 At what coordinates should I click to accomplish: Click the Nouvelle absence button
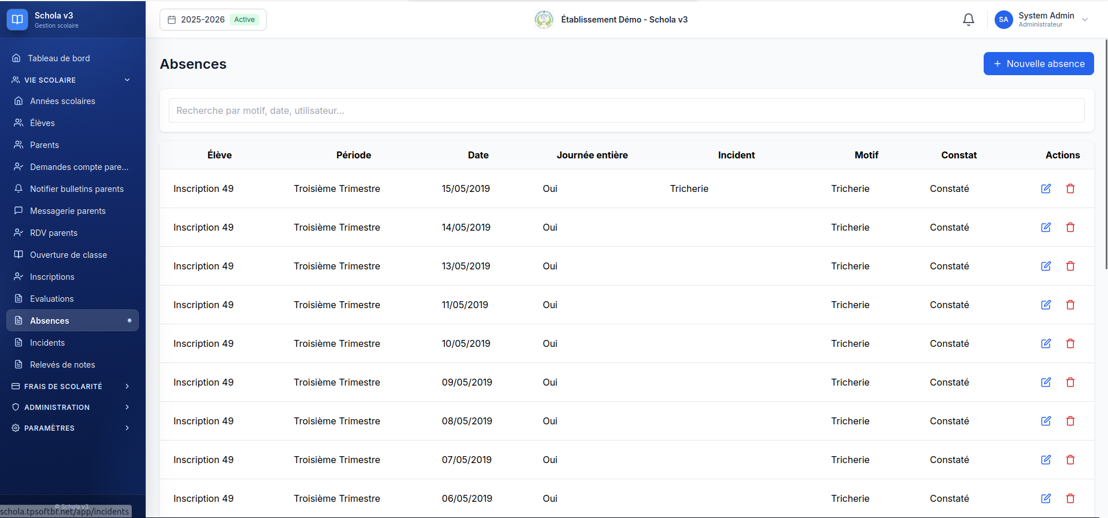pos(1039,64)
